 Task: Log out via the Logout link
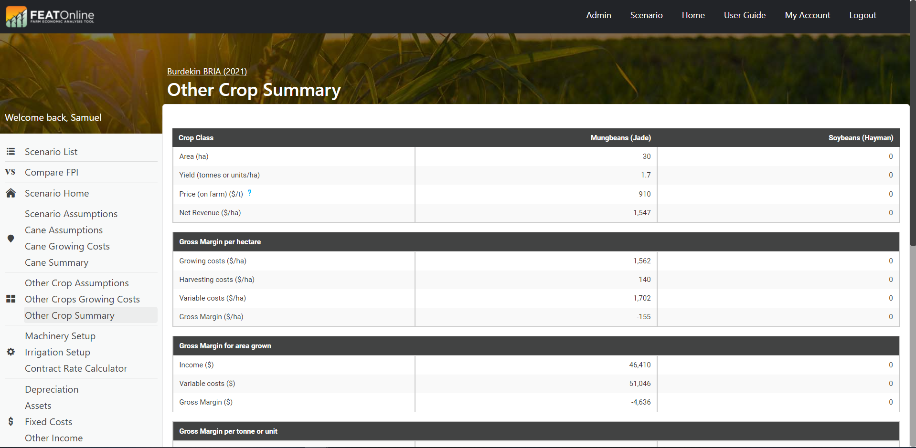(863, 15)
